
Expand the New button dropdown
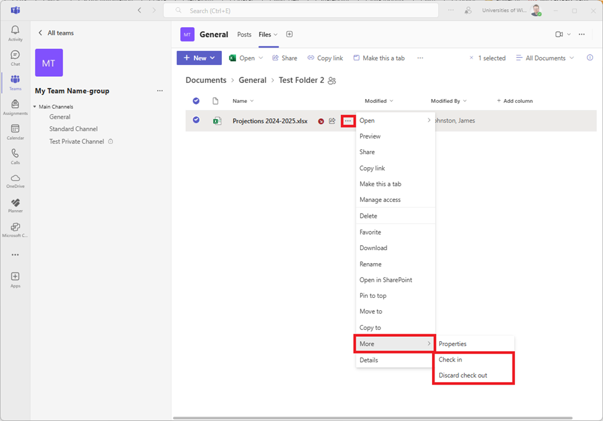[213, 58]
